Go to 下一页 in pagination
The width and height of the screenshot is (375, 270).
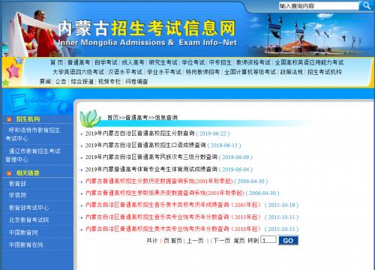pyautogui.click(x=222, y=241)
